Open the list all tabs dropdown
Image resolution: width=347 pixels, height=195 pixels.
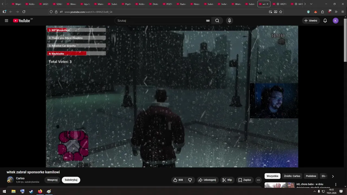(x=311, y=4)
